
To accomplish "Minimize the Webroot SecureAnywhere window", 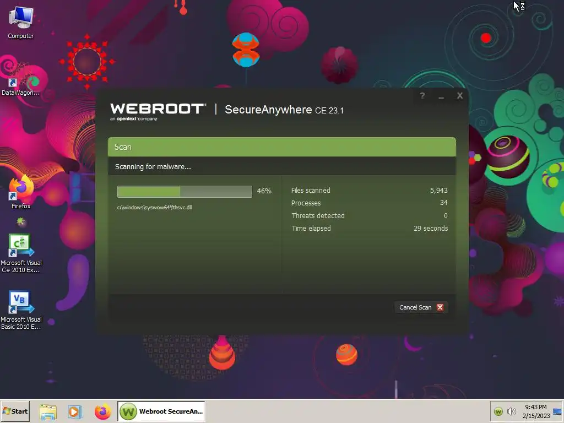I will (x=441, y=96).
